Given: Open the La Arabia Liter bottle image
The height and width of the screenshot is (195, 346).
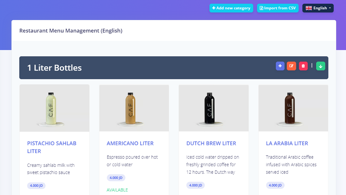Looking at the screenshot, I should coord(293,108).
